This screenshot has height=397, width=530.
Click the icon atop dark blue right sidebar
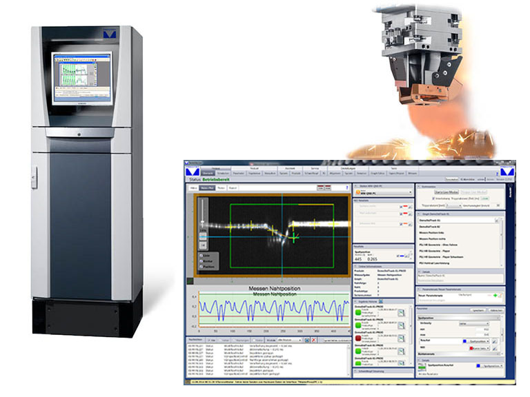pyautogui.click(x=511, y=185)
